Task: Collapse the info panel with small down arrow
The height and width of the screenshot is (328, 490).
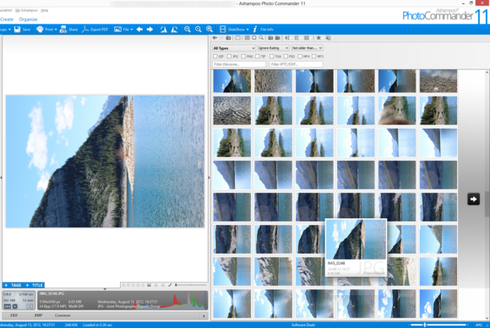Action: [105, 289]
